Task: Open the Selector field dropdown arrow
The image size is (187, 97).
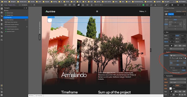Action: tap(185, 14)
